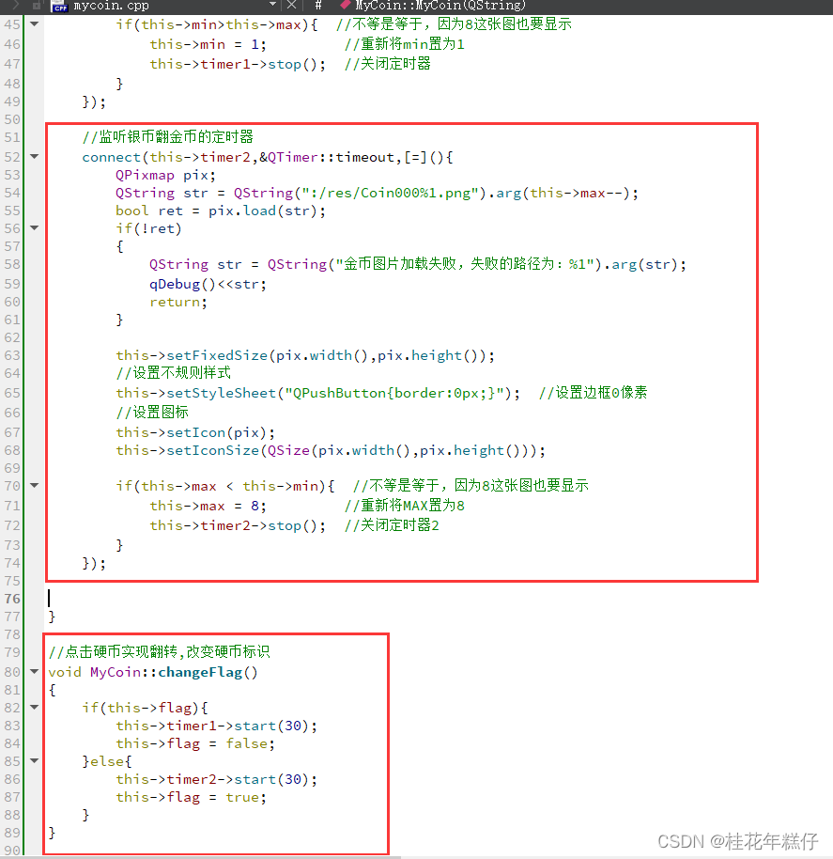
Task: Click 'this->flag = false;' on line 84
Action: 195,743
